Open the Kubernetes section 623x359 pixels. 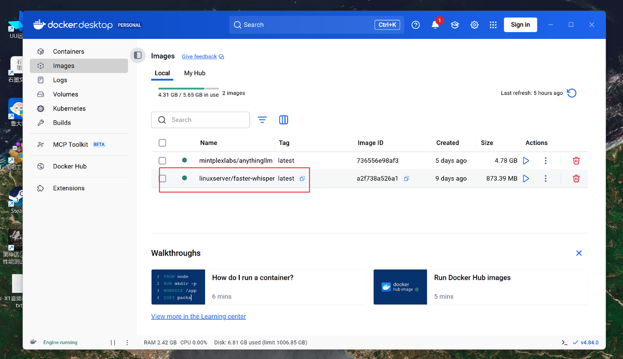79,109
